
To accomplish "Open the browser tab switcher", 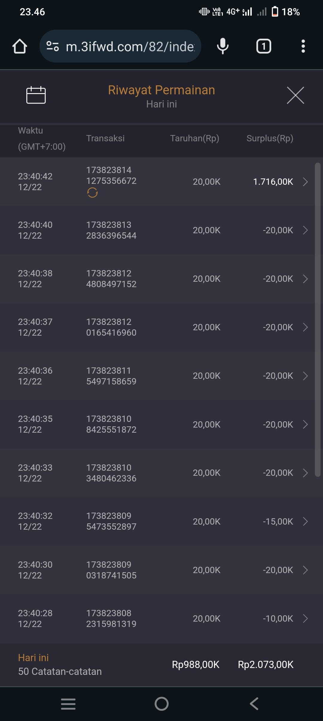I will (263, 46).
